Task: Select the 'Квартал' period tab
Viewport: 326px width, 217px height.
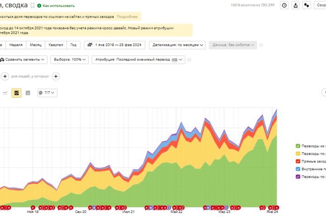Action: (x=57, y=45)
